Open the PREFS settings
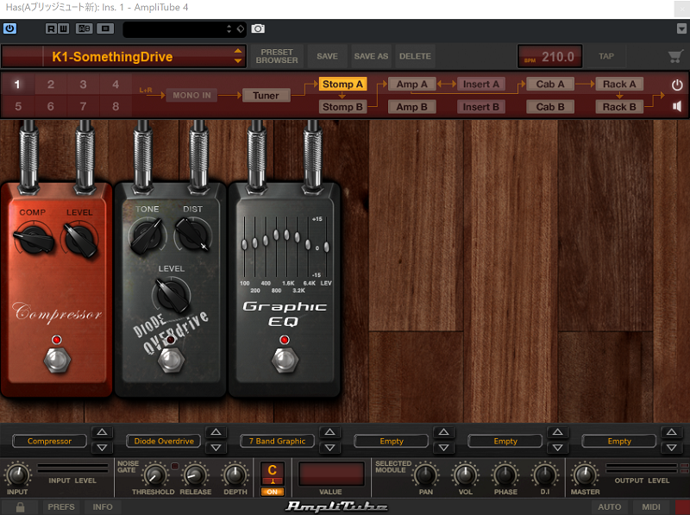Screen dimensions: 690x515 61,506
